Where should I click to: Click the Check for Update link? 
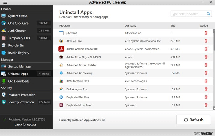point(25,124)
